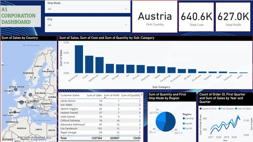253x142 pixels.
Task: Click the Storage bar in sales chart
Action: (120, 69)
